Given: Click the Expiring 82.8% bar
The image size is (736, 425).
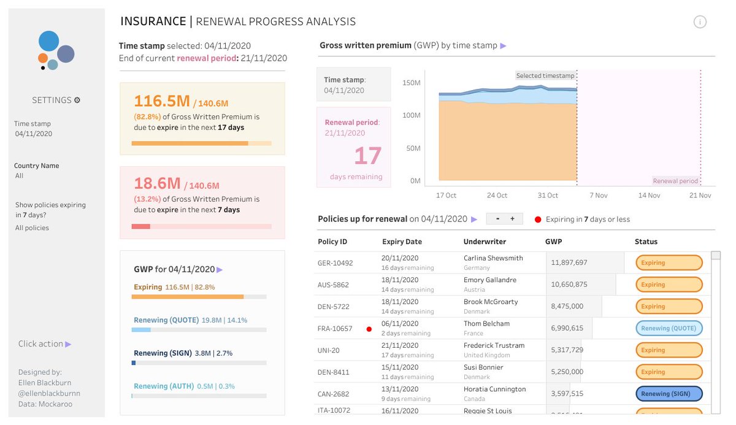Looking at the screenshot, I should point(199,297).
